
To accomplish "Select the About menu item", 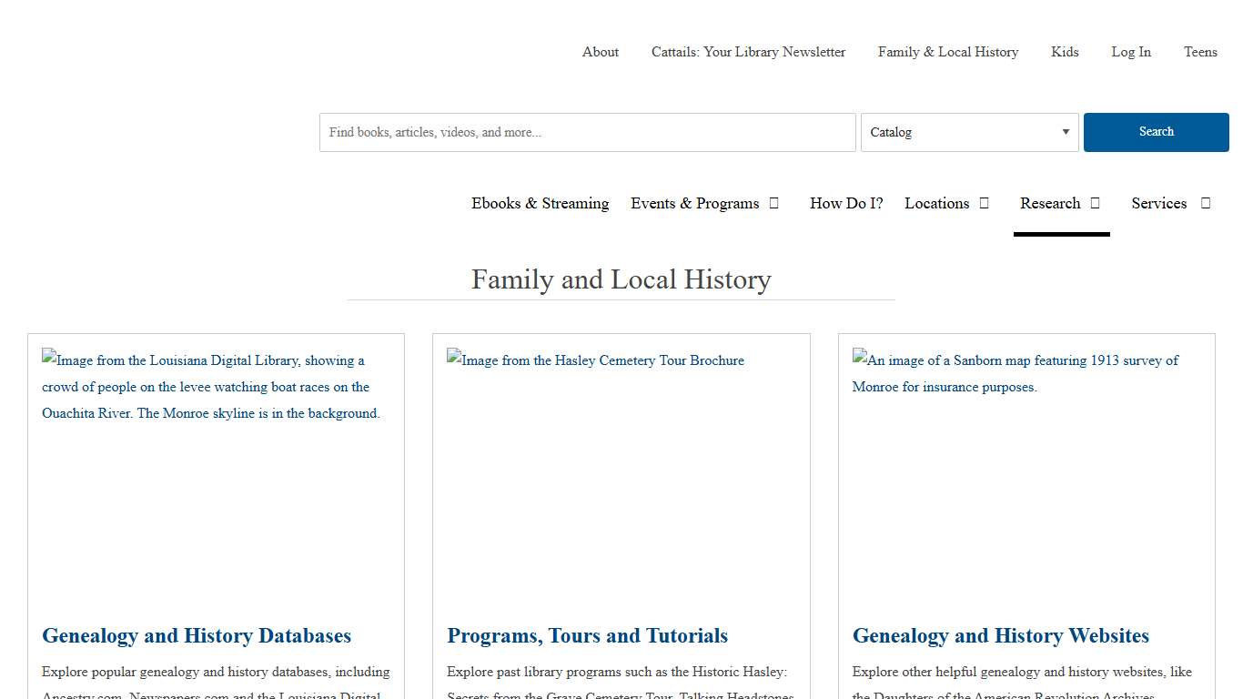I will click(600, 52).
